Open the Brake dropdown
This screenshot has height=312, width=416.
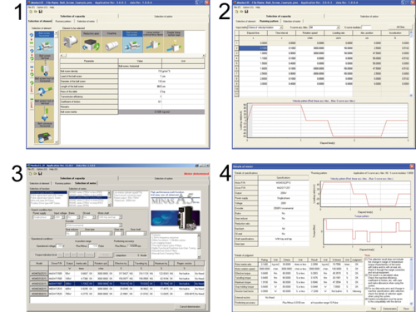(x=78, y=217)
